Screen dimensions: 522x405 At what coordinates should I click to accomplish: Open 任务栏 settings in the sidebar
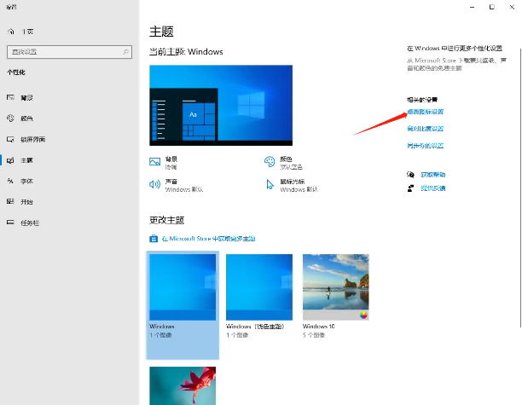point(30,223)
